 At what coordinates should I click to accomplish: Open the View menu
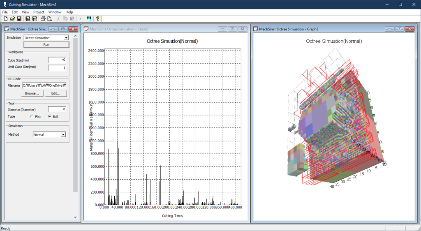25,12
